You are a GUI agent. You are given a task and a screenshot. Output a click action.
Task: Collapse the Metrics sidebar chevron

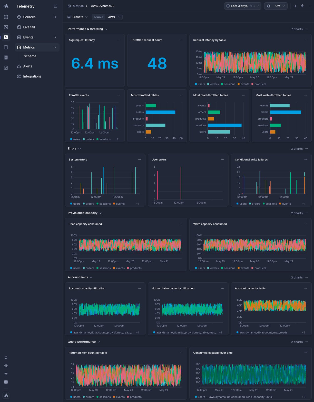[55, 47]
